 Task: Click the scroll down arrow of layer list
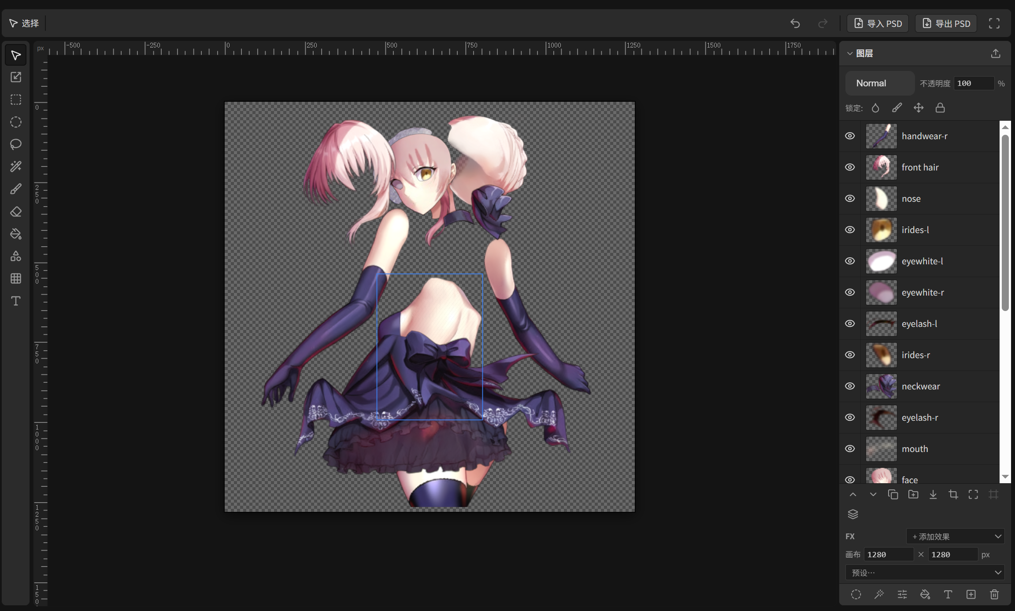click(x=1005, y=477)
